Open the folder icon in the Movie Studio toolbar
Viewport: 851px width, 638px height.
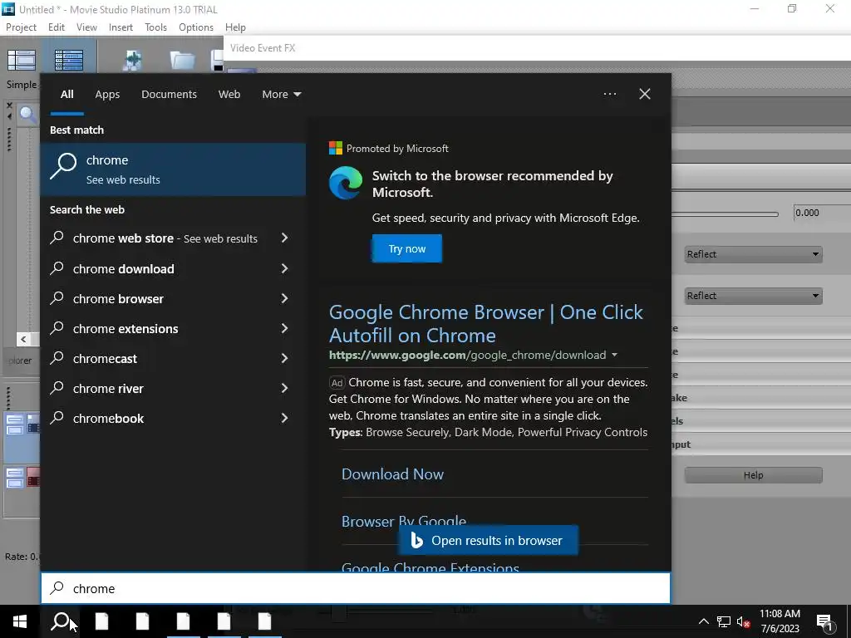point(182,60)
